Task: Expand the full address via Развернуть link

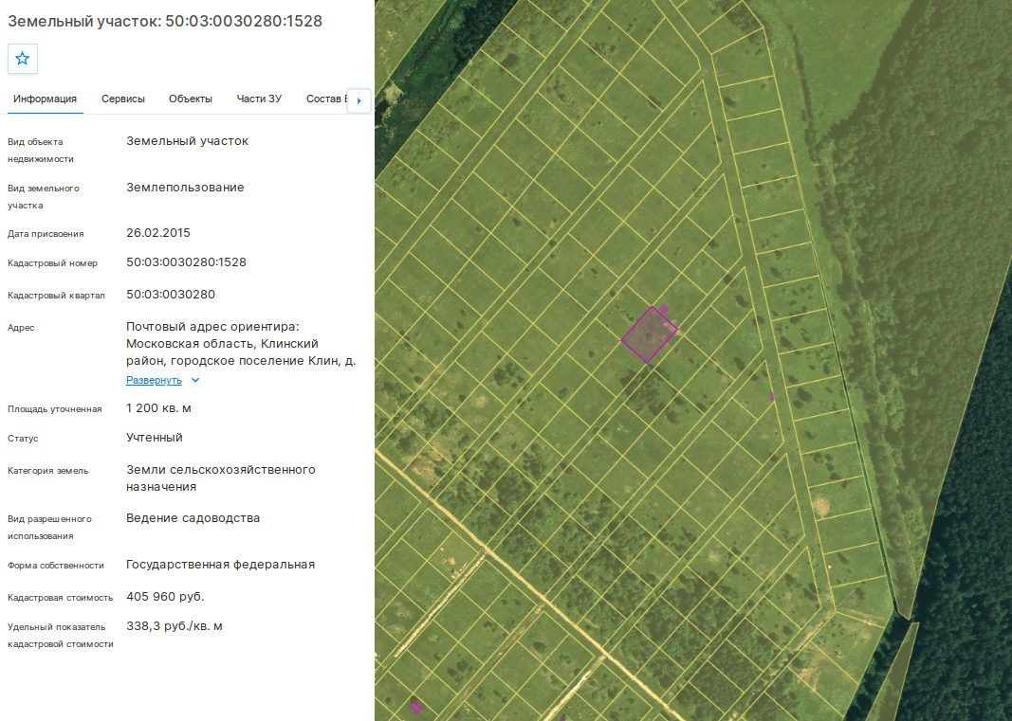Action: coord(154,380)
